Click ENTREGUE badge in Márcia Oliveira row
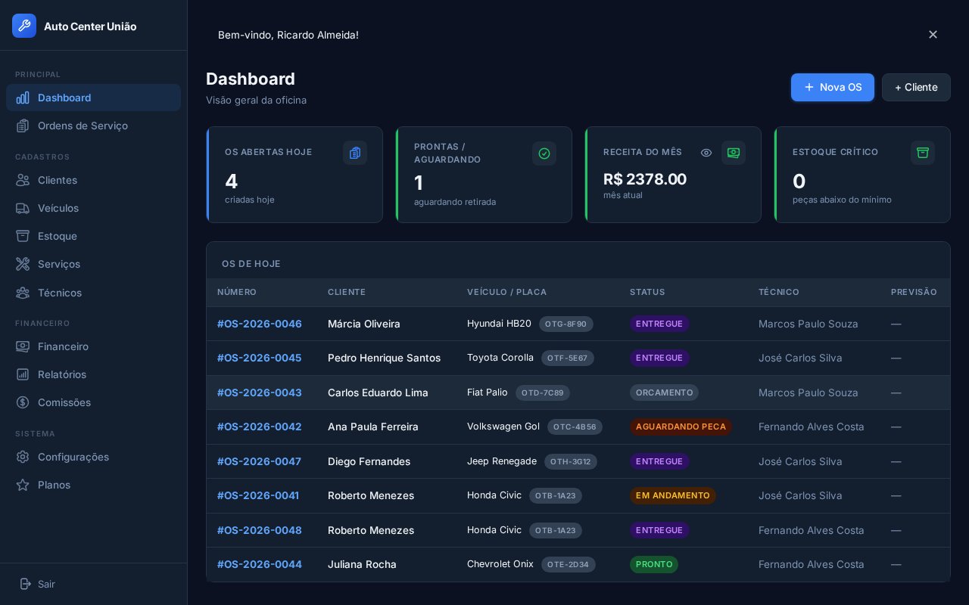This screenshot has height=605, width=969. coord(659,324)
